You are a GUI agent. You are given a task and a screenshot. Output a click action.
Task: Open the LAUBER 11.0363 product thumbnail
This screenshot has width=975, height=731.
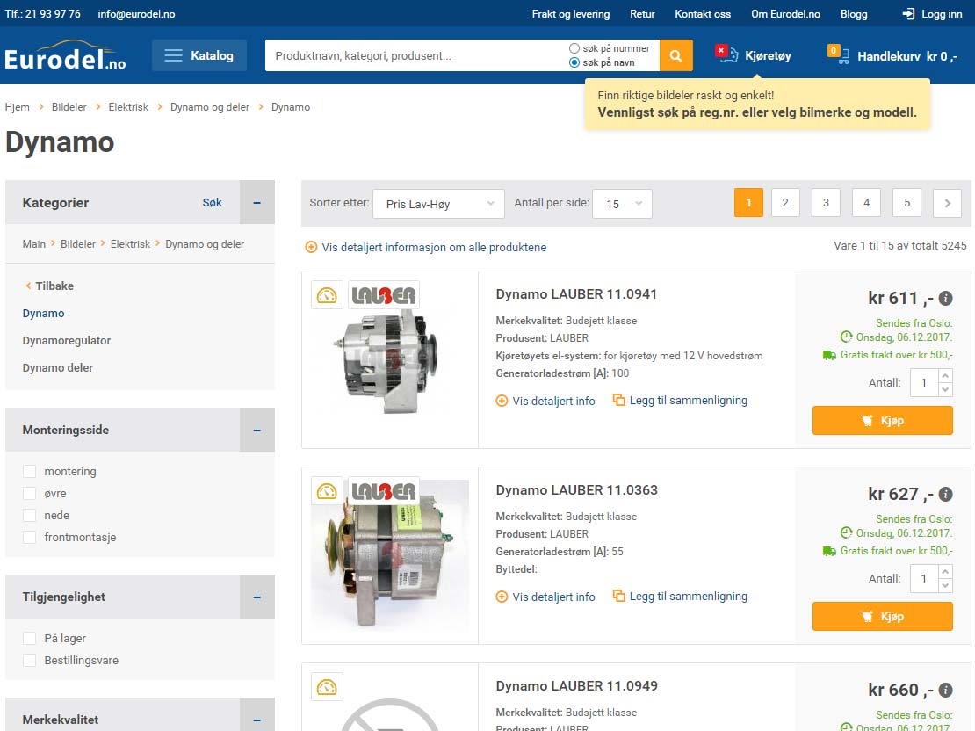(390, 555)
